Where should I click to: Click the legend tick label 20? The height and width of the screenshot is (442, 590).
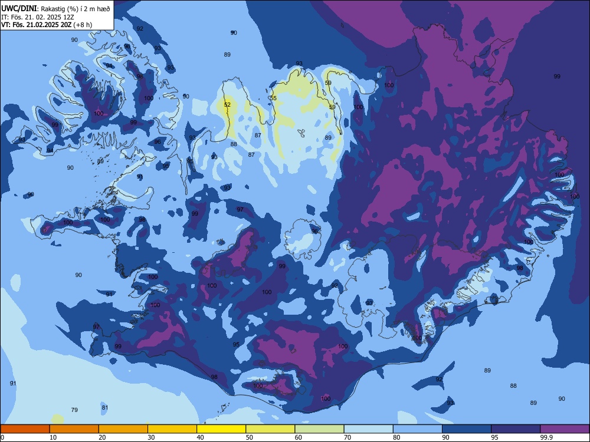102,437
